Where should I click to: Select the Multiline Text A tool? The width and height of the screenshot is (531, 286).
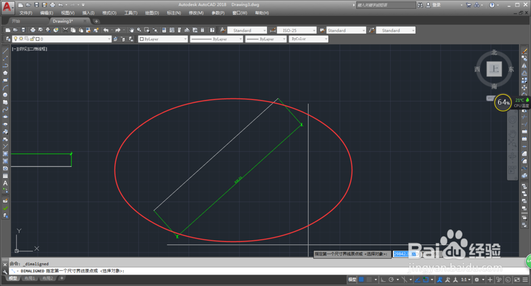pyautogui.click(x=5, y=183)
